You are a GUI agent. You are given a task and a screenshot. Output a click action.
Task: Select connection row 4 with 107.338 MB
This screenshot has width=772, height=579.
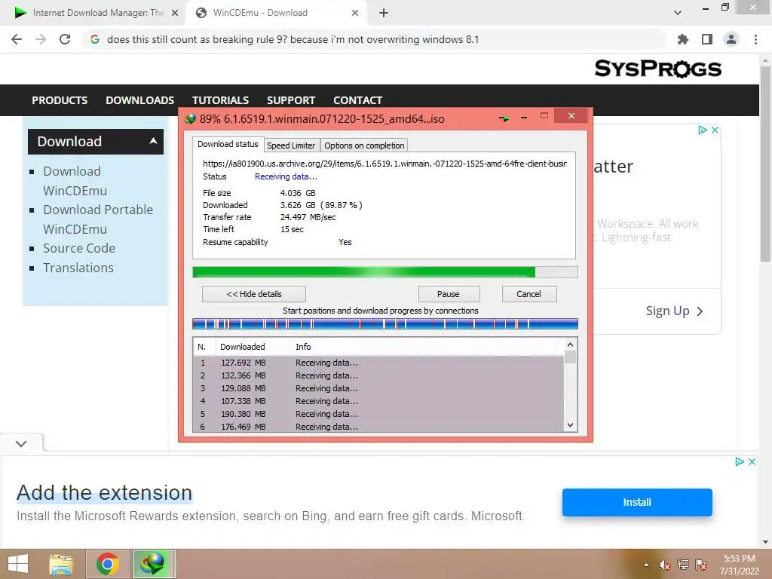[378, 401]
